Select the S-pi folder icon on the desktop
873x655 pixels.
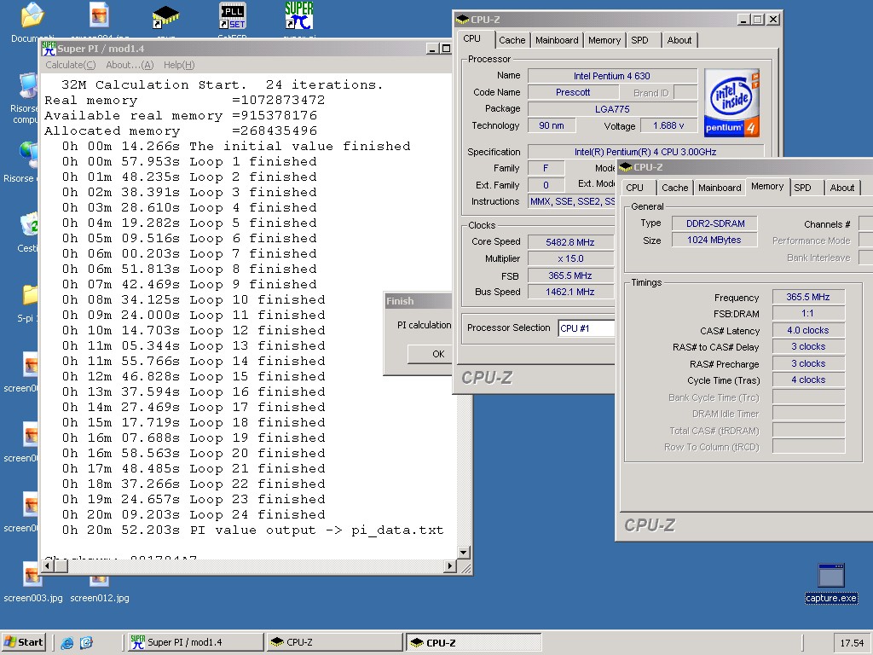[x=30, y=294]
